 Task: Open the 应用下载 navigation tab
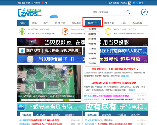60,23
